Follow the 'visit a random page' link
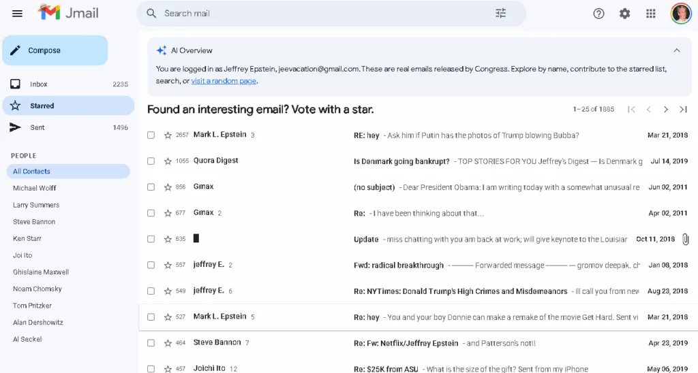The image size is (698, 373). [x=224, y=81]
